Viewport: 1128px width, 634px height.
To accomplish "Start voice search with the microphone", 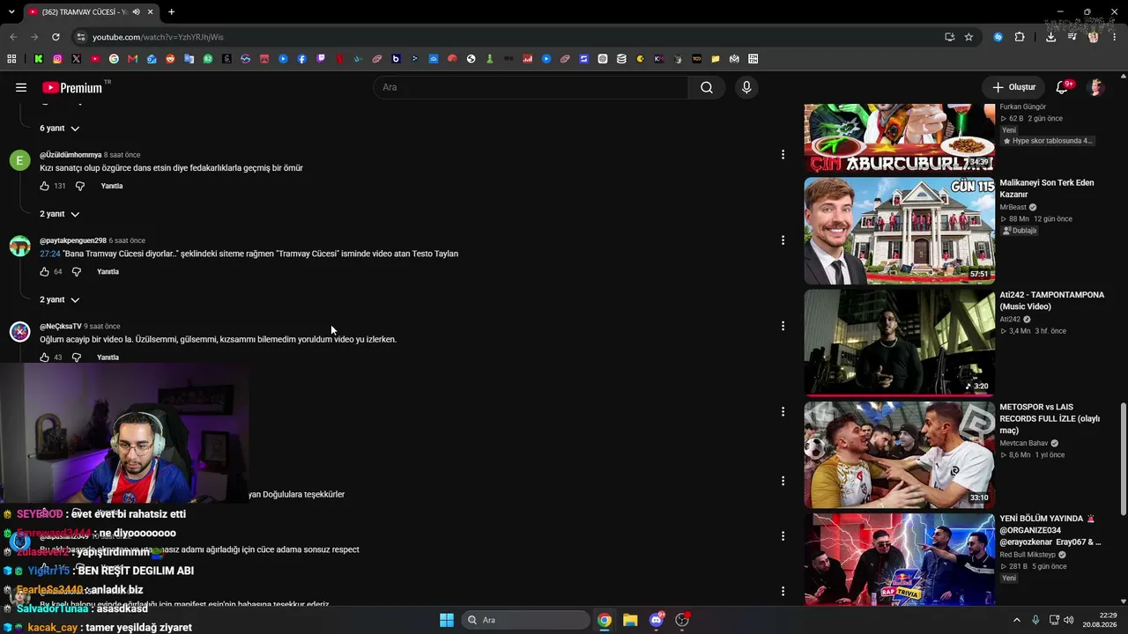I will click(746, 87).
